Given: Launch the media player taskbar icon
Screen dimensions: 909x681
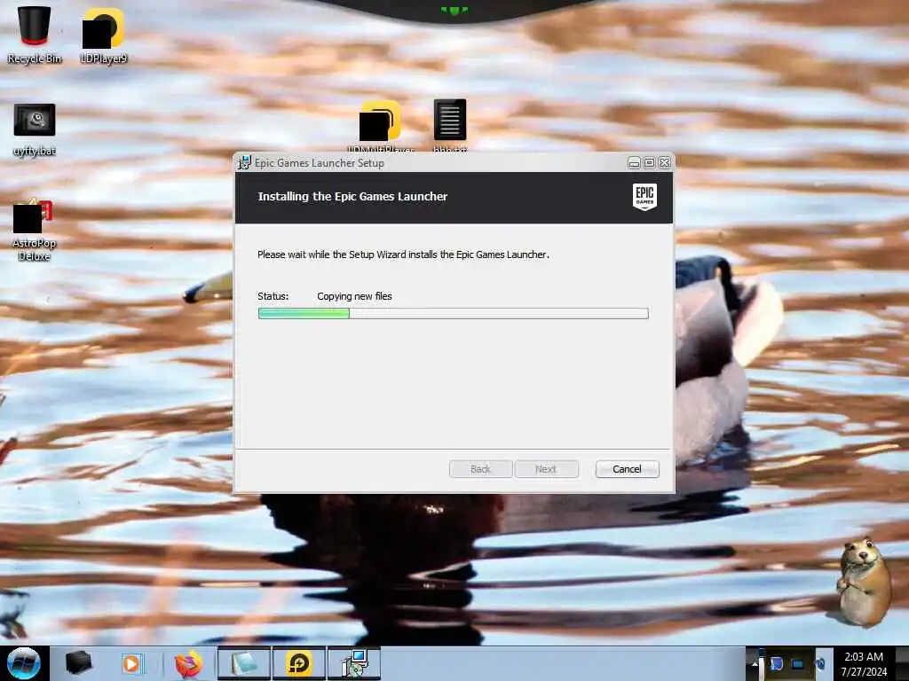Looking at the screenshot, I should pos(131,663).
